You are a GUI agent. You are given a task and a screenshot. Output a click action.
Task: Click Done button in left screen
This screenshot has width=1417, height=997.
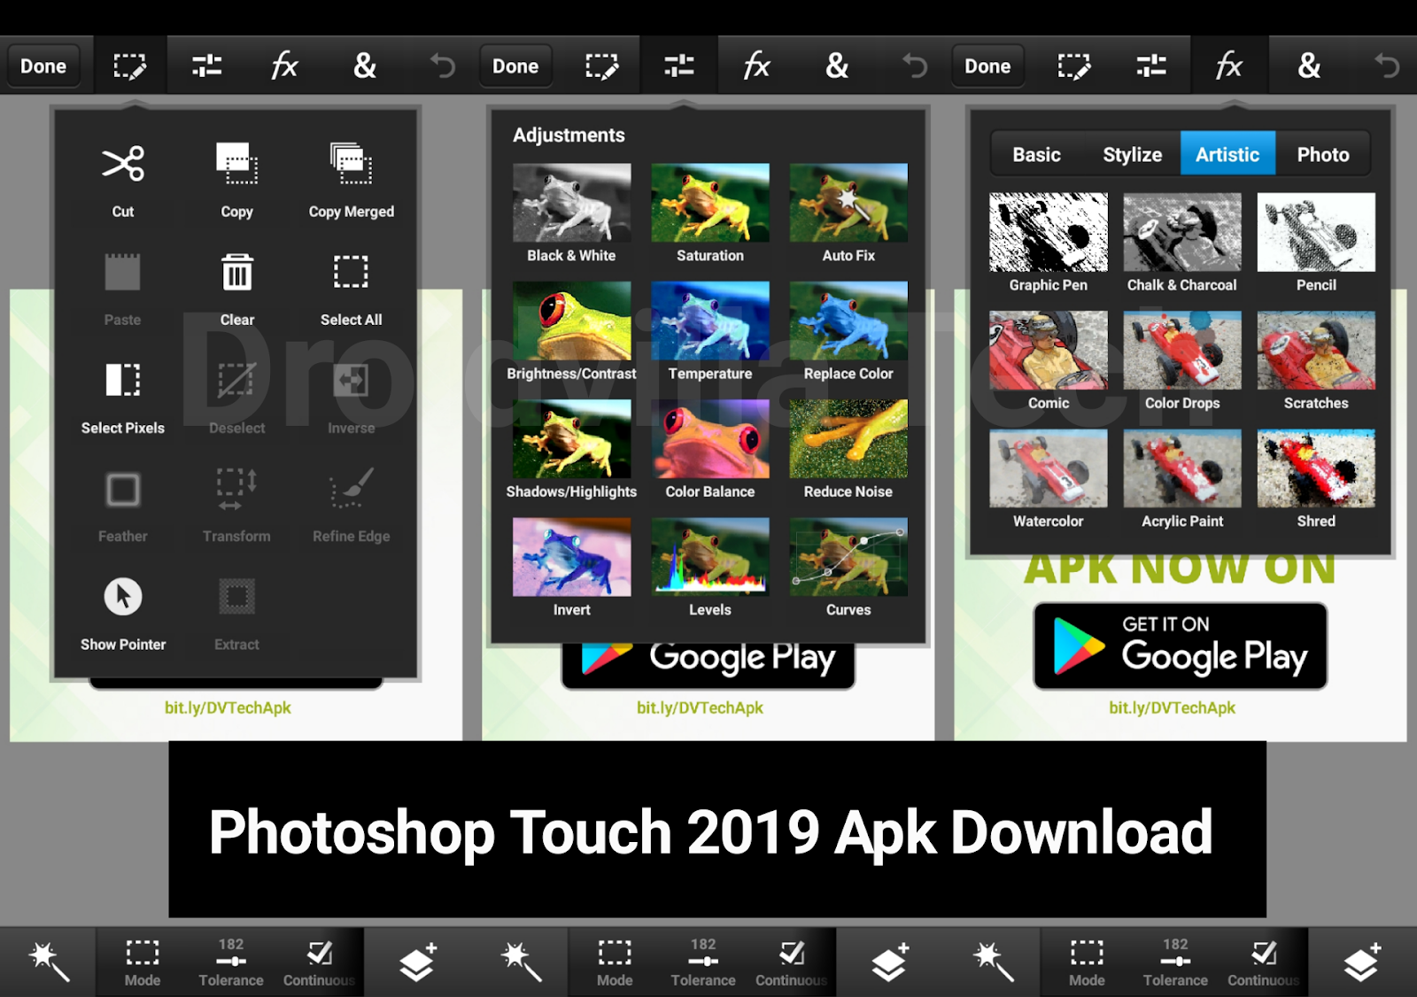pos(43,66)
